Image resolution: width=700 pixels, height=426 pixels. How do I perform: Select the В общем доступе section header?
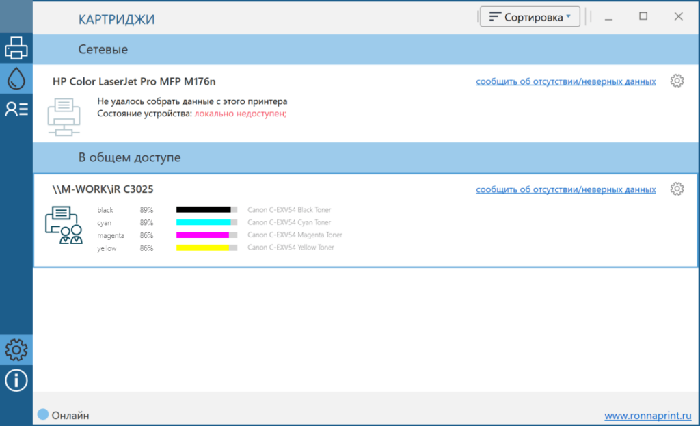[129, 158]
